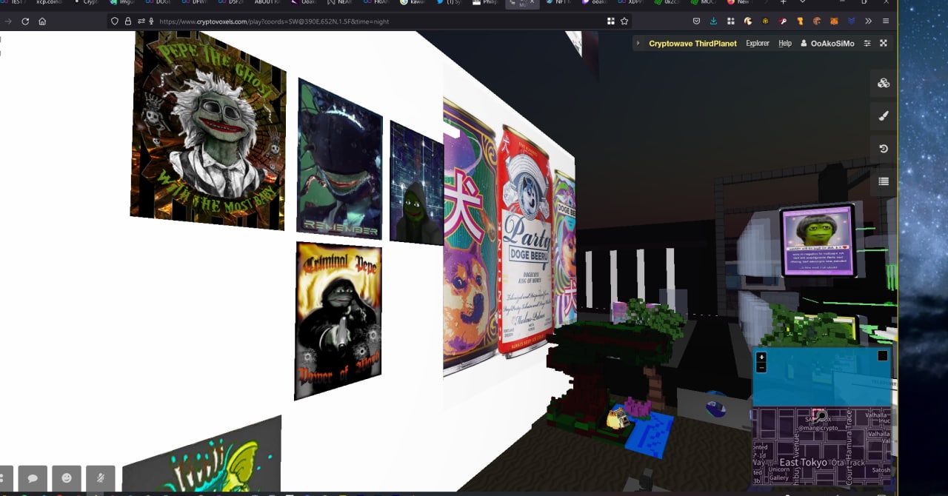Click the Remember Pepe artwork

339,158
